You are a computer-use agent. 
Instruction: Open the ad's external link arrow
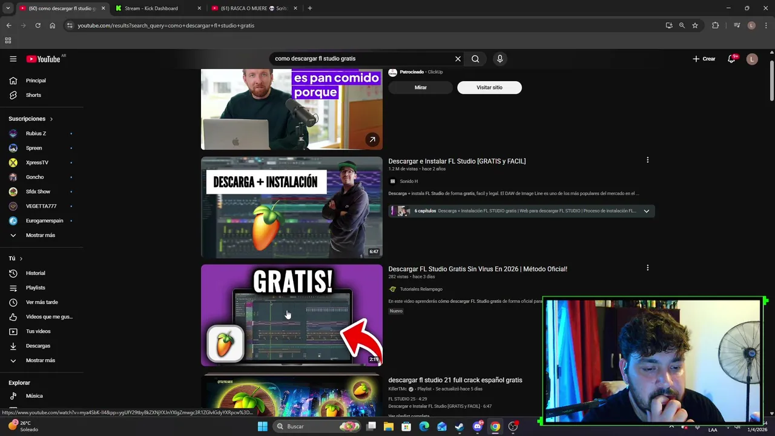point(372,139)
